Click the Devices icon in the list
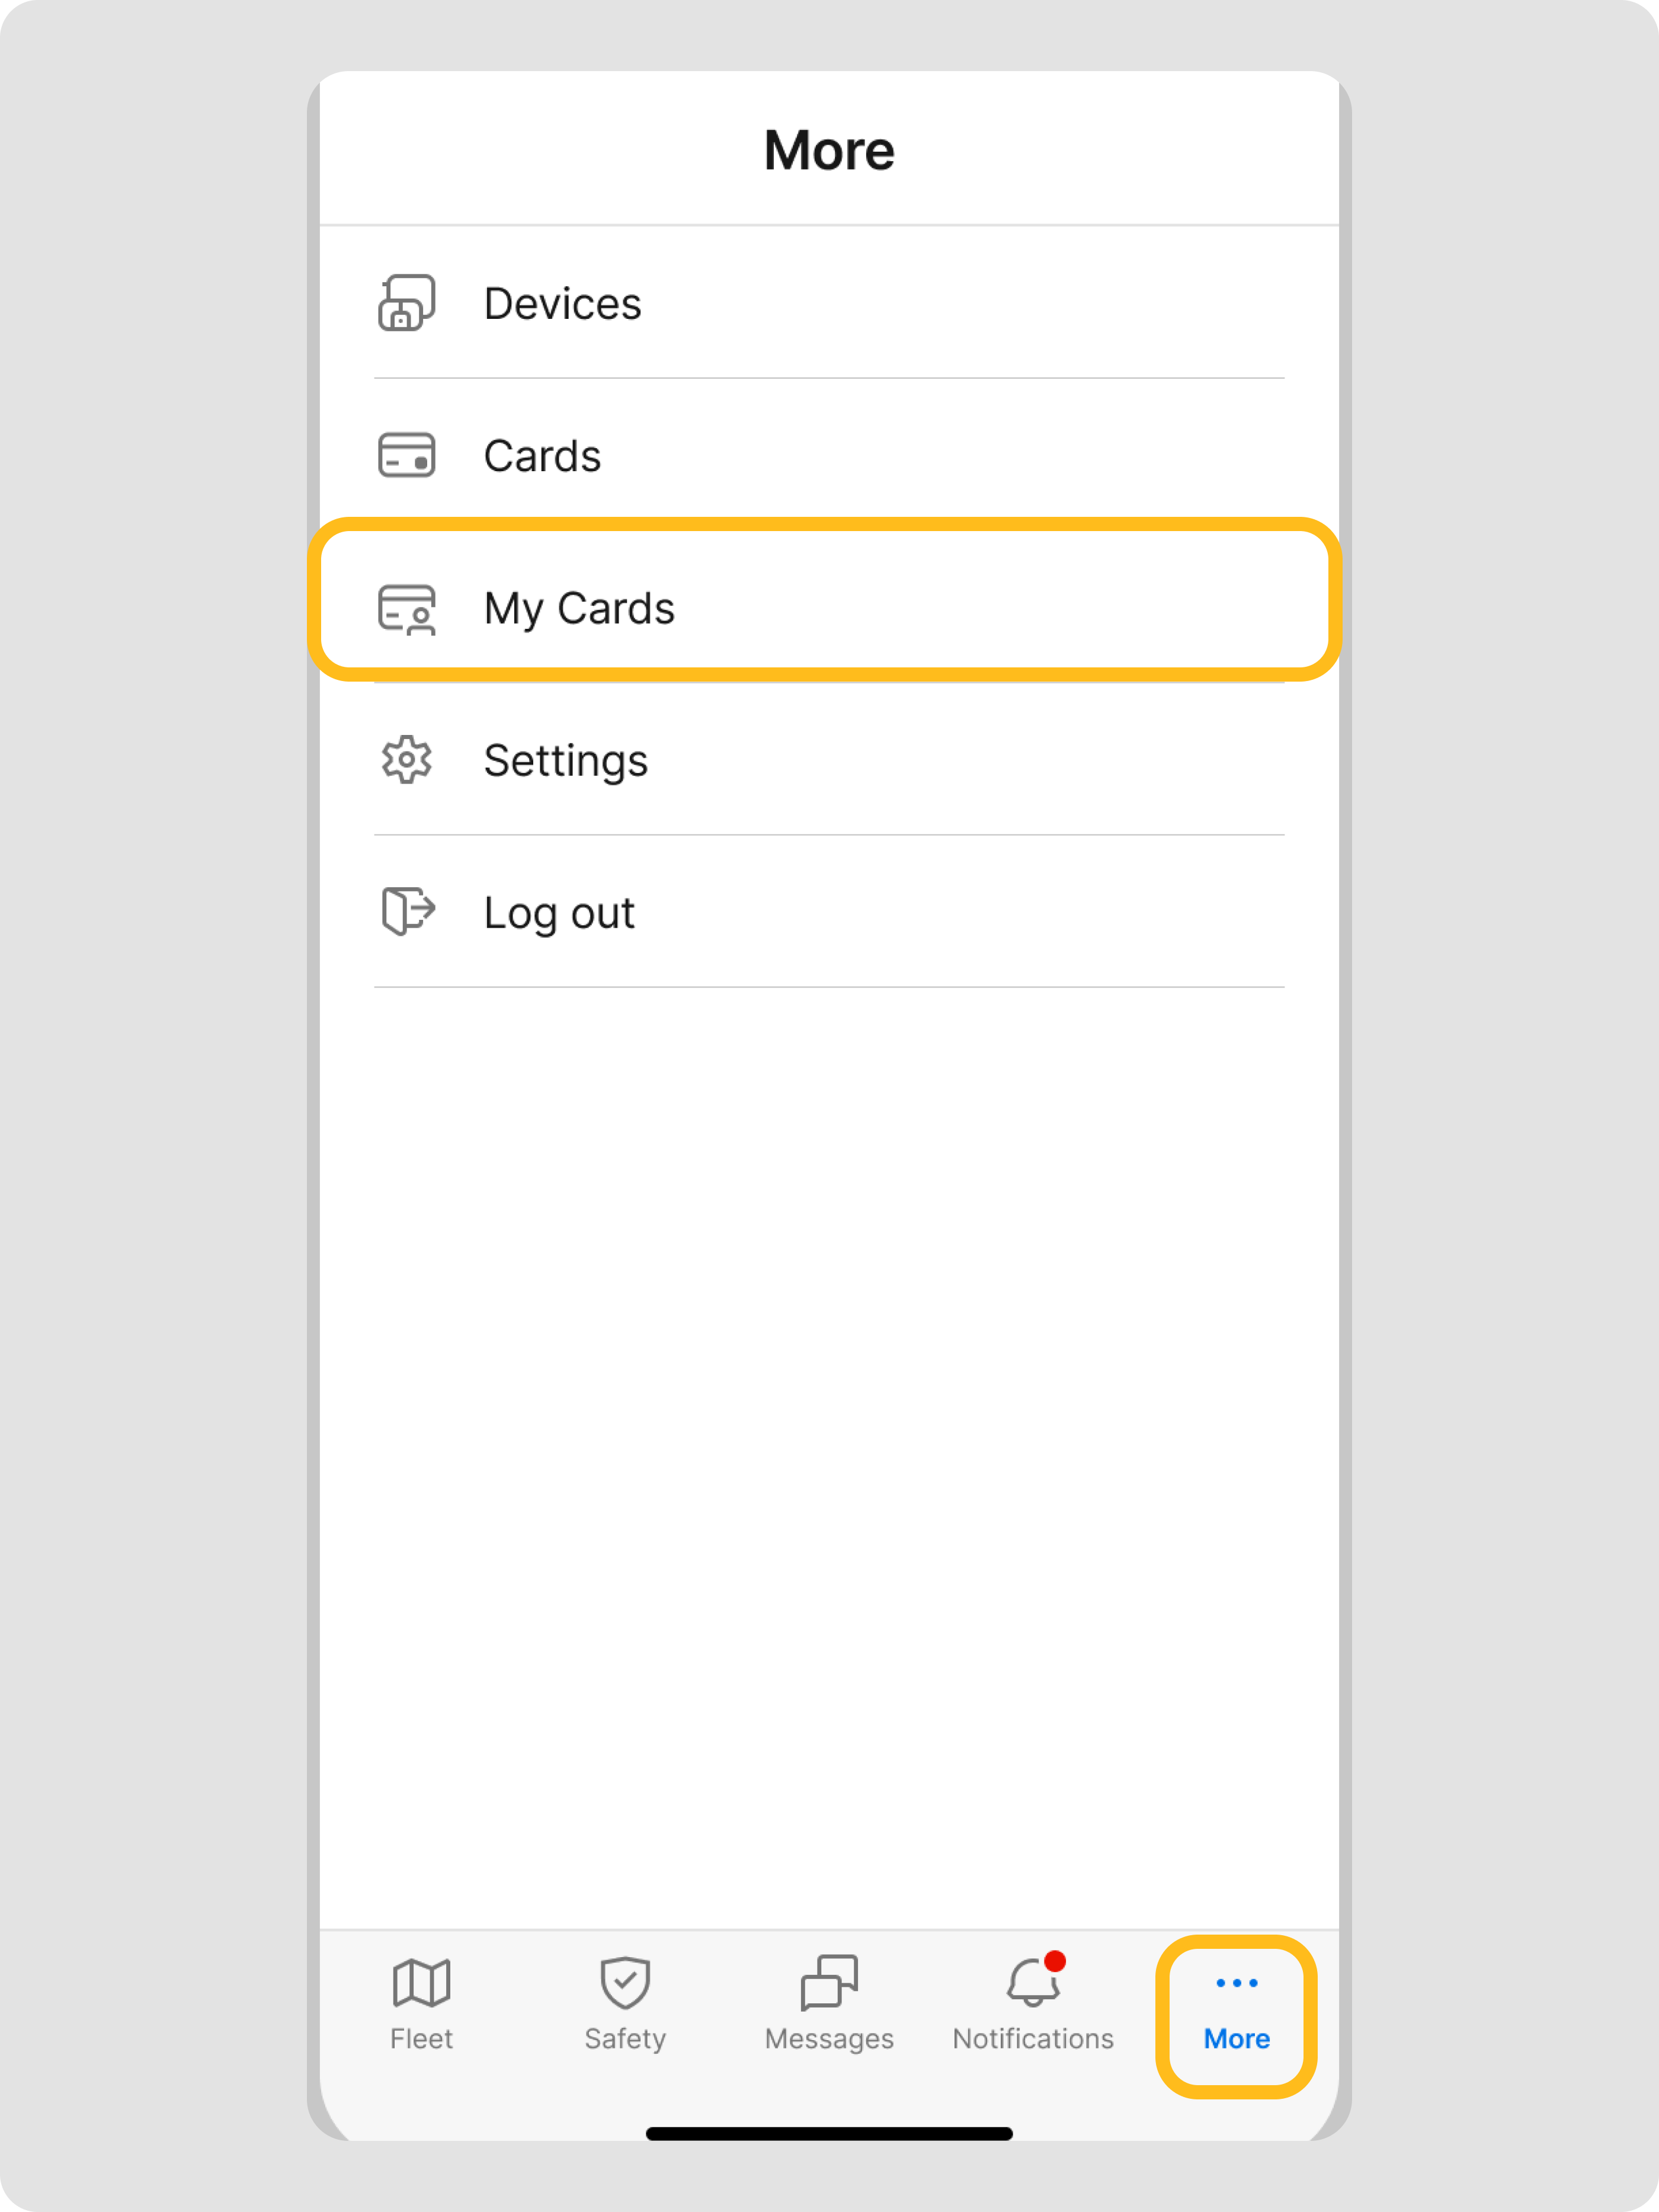This screenshot has width=1659, height=2212. point(407,303)
